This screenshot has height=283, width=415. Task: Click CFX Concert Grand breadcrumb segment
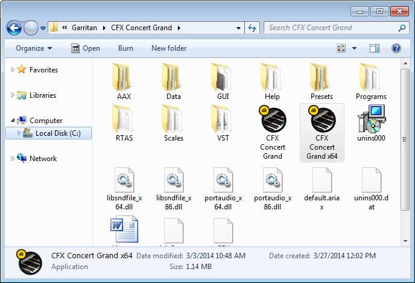pos(141,28)
